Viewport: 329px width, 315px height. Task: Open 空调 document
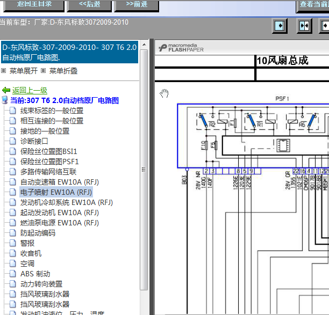(x=27, y=263)
